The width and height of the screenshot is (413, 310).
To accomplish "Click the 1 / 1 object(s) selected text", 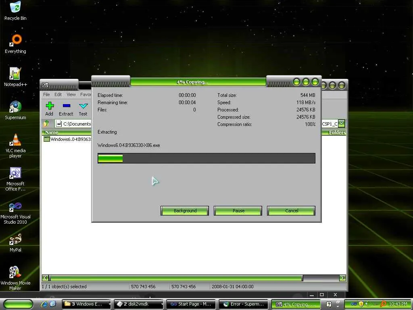I will point(64,286).
